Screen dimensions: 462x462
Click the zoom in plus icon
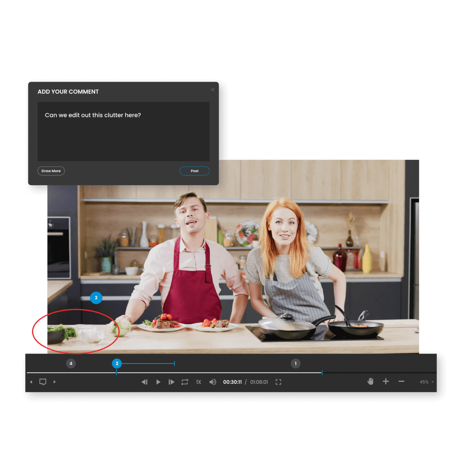tap(386, 381)
